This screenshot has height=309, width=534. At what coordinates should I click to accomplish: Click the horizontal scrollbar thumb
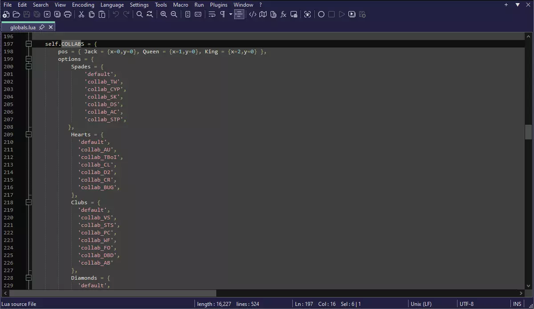tap(113, 293)
